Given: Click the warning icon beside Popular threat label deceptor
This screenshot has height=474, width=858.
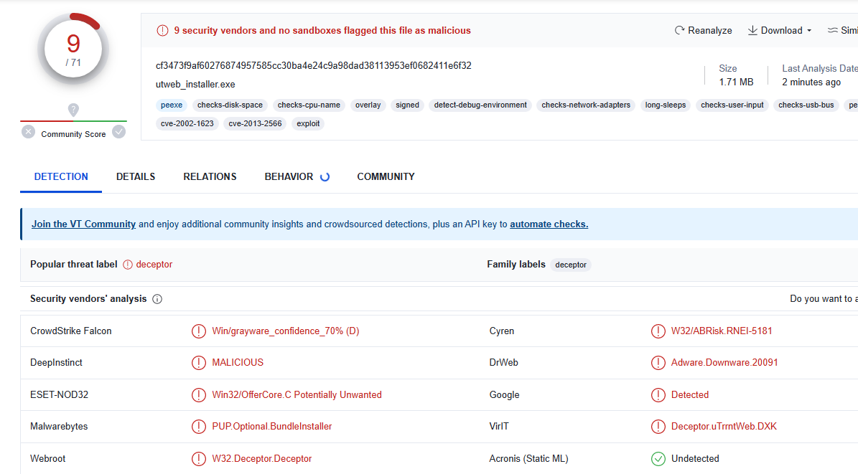Looking at the screenshot, I should [x=128, y=265].
